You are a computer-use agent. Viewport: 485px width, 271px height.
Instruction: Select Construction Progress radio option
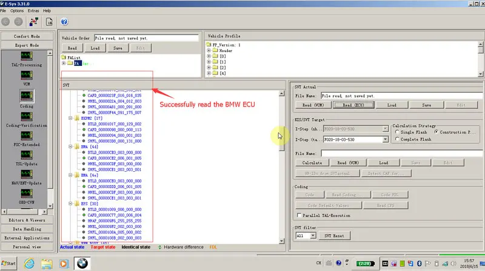[436, 132]
